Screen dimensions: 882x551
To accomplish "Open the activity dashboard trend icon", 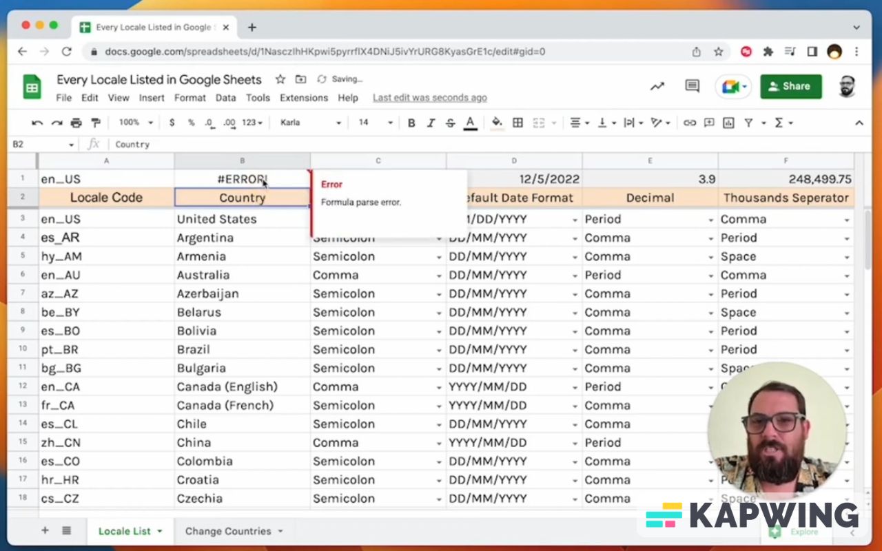I will click(657, 86).
